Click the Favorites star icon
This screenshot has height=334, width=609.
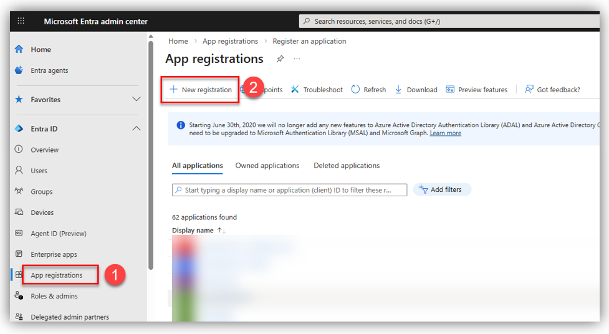[19, 99]
